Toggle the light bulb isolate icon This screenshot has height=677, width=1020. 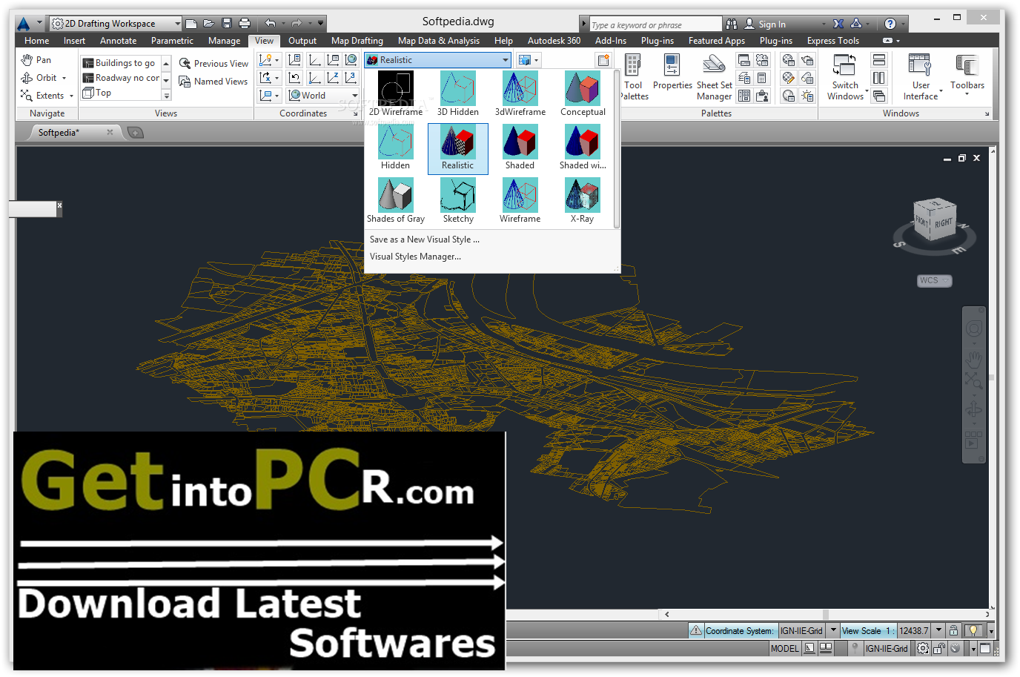[x=973, y=630]
